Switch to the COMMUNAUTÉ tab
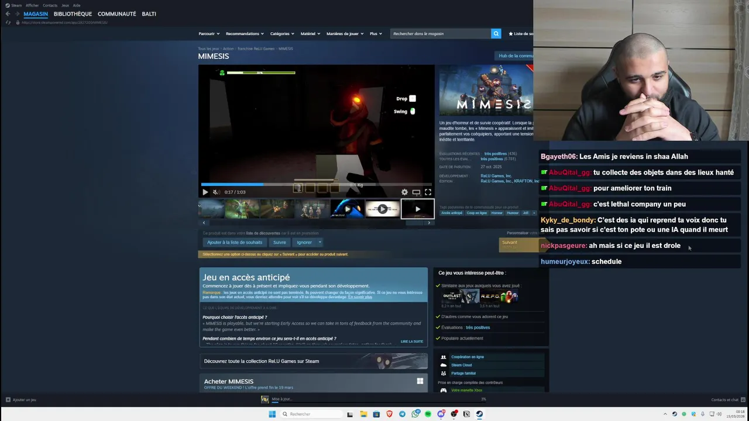This screenshot has width=749, height=421. click(x=117, y=14)
